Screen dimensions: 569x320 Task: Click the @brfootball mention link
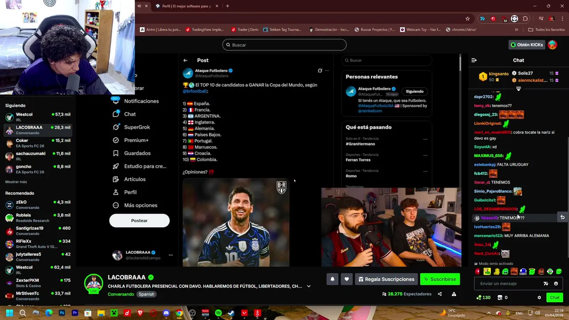pos(195,91)
